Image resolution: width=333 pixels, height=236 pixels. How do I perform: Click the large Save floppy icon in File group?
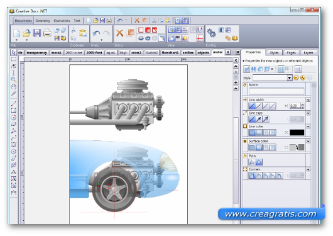(x=36, y=33)
